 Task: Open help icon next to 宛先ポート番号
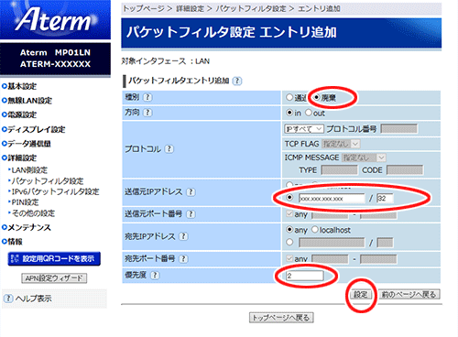coord(183,259)
